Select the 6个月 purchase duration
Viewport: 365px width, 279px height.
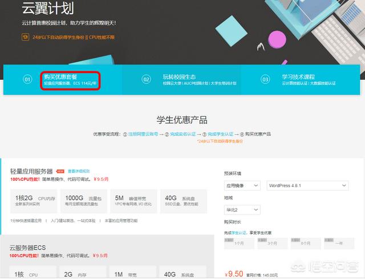(306, 244)
